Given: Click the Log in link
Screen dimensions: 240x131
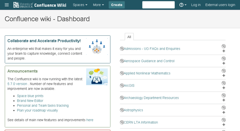Looking at the screenshot, I should 196,5.
